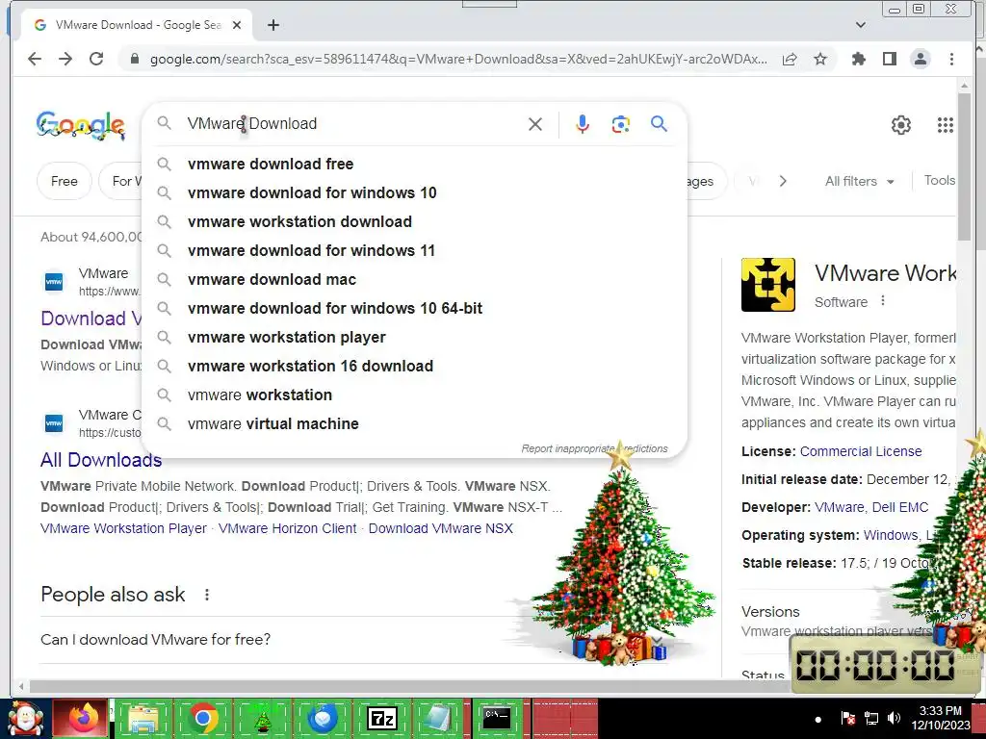The width and height of the screenshot is (986, 739).
Task: Click the vertical page scrollbar
Action: [964, 166]
